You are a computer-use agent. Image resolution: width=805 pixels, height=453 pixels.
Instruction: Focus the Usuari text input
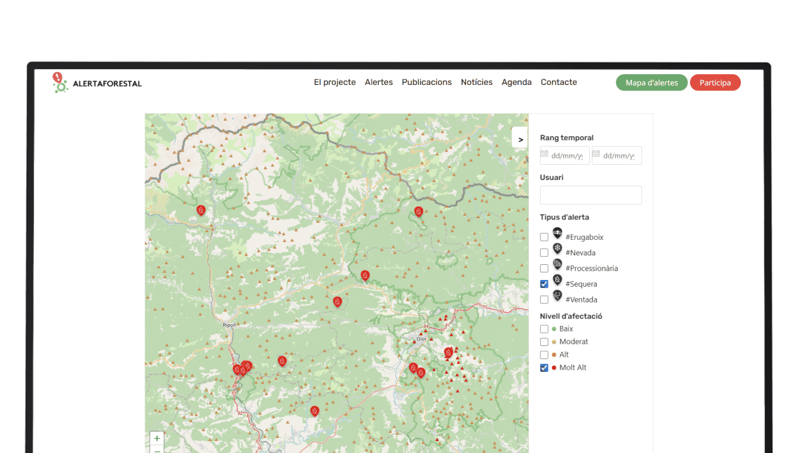point(591,195)
